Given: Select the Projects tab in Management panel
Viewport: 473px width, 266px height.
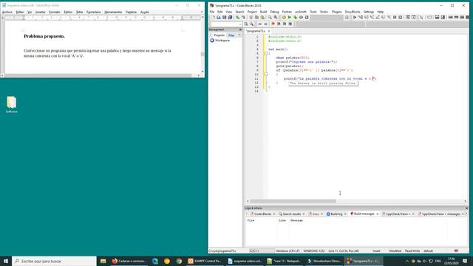Looking at the screenshot, I should click(x=219, y=35).
